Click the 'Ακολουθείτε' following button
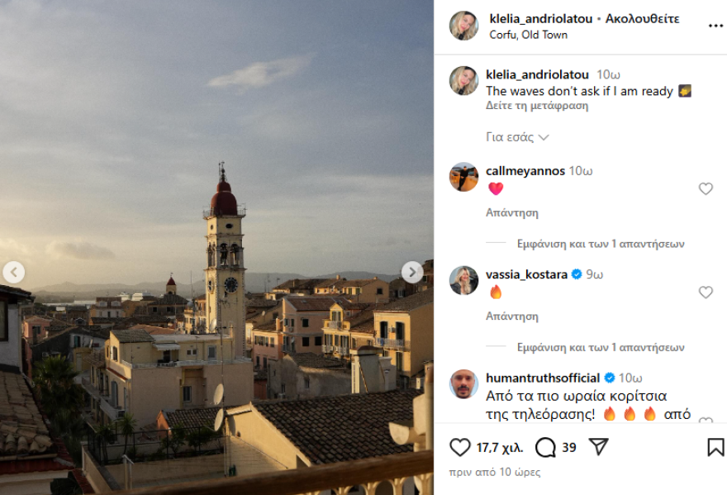This screenshot has height=495, width=727. [642, 18]
